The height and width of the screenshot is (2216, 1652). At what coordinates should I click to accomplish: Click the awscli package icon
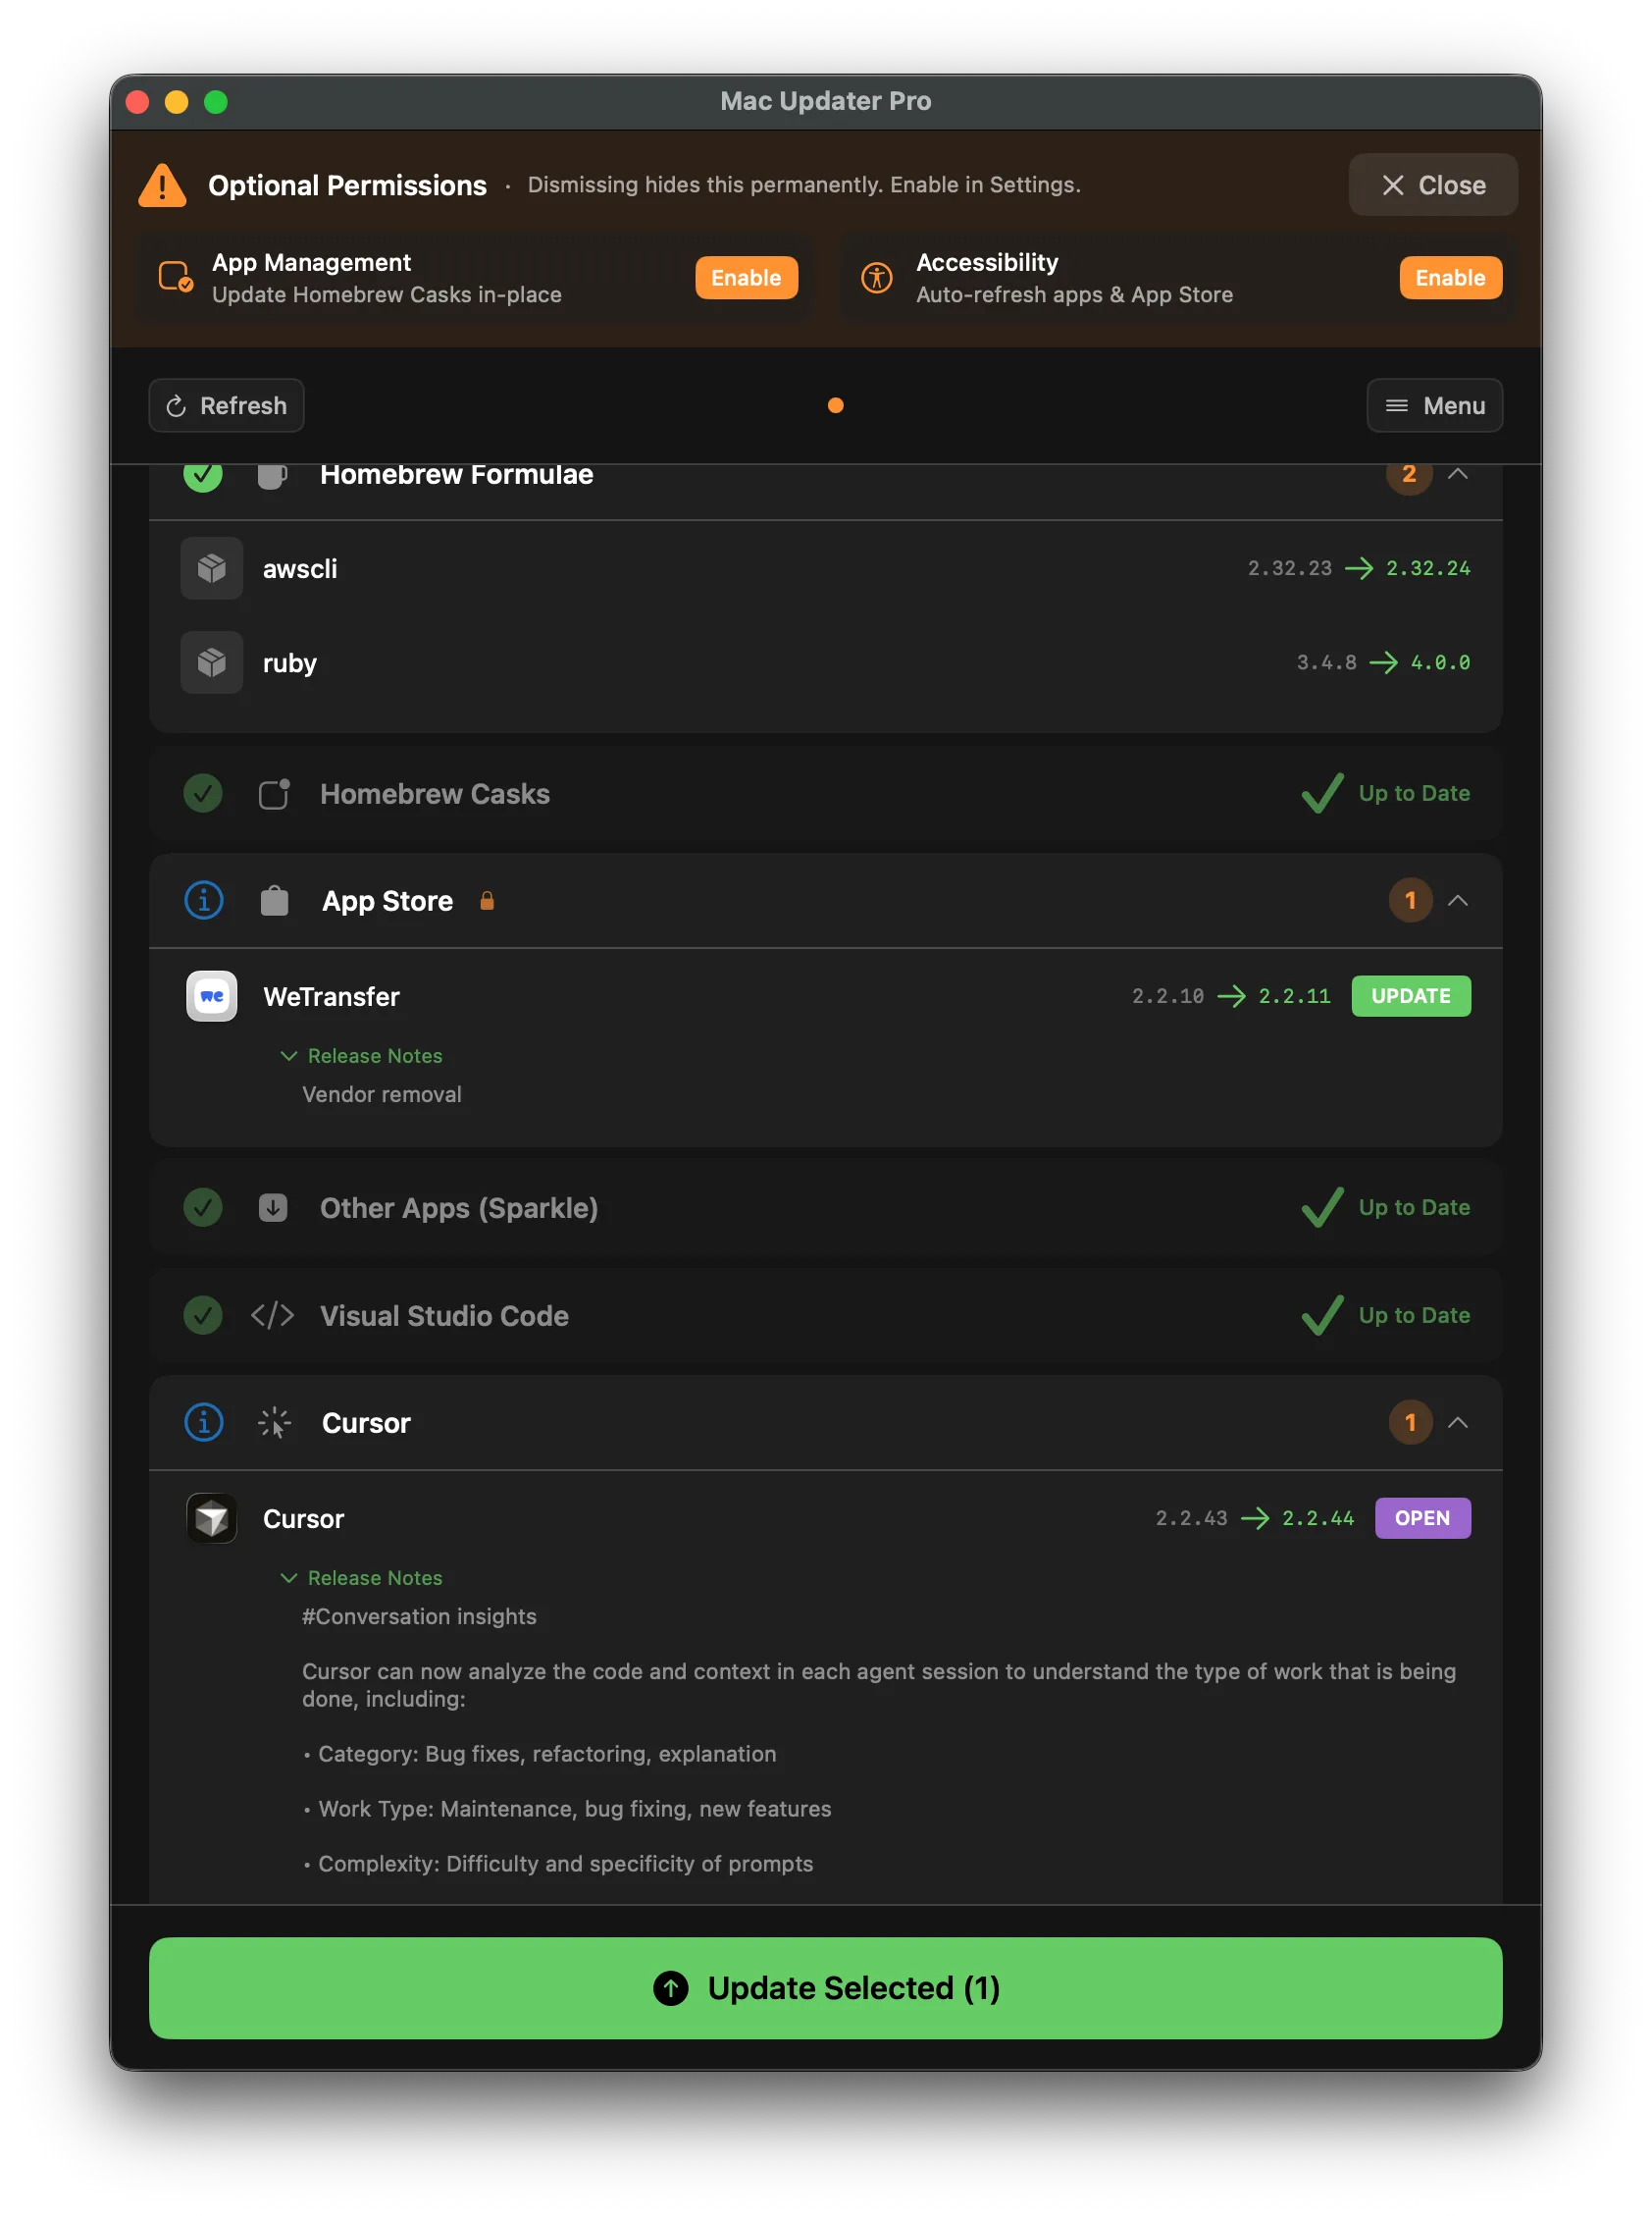[x=211, y=568]
